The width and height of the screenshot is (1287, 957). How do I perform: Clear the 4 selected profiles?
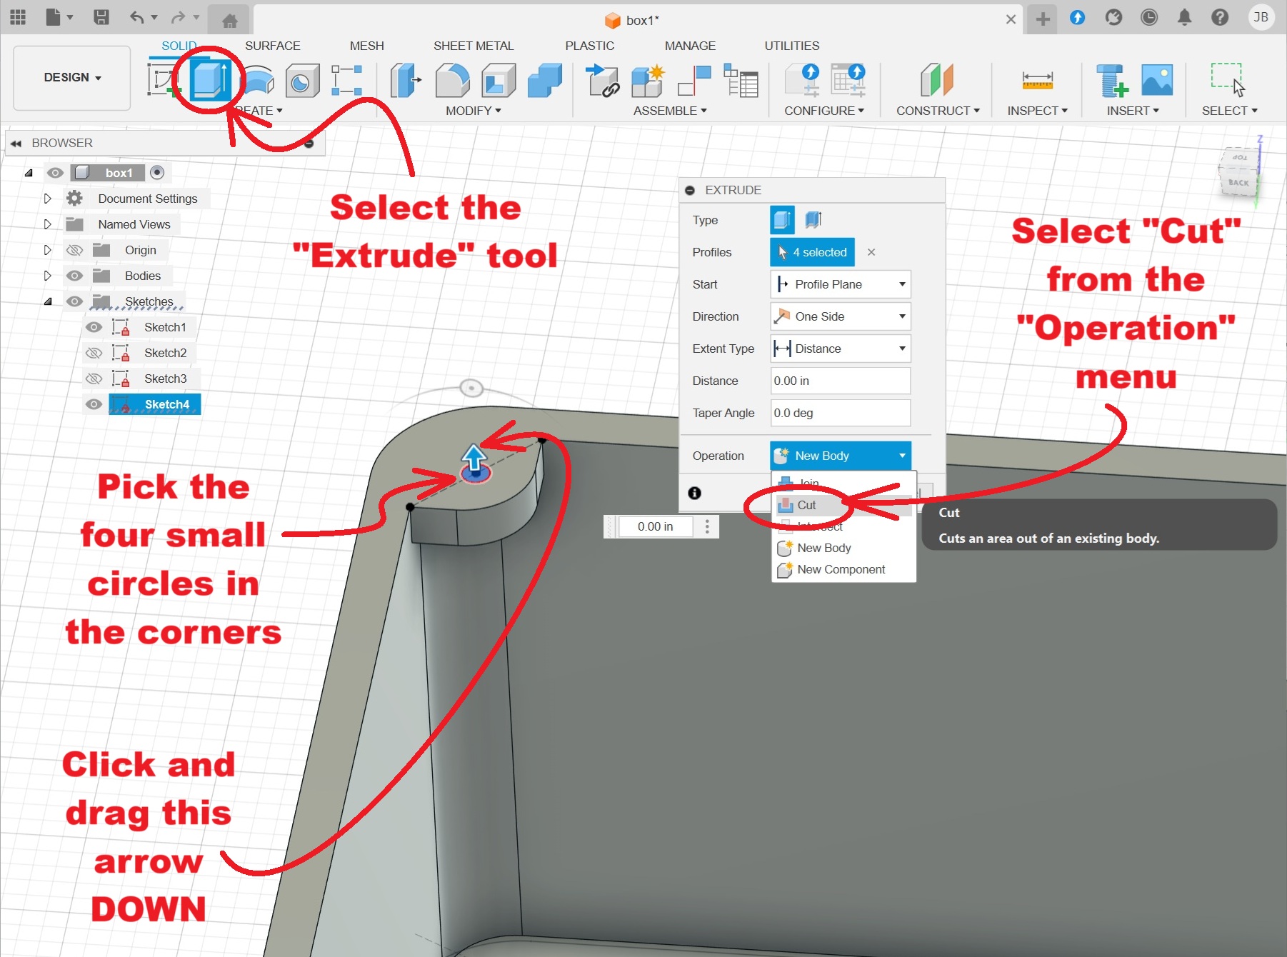(871, 252)
